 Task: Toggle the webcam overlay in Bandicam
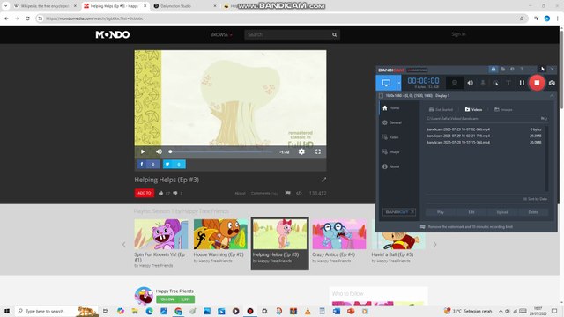tap(455, 83)
